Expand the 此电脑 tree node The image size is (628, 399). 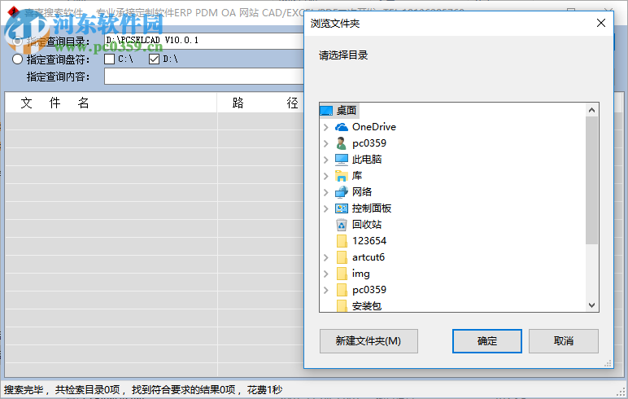point(326,160)
